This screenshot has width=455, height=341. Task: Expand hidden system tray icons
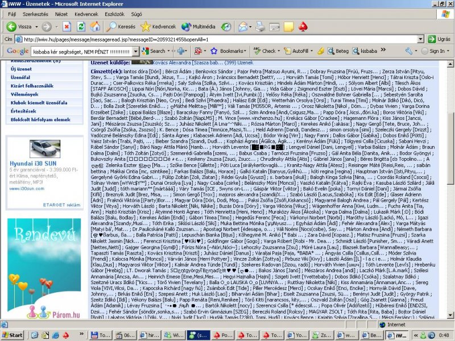coord(416,335)
